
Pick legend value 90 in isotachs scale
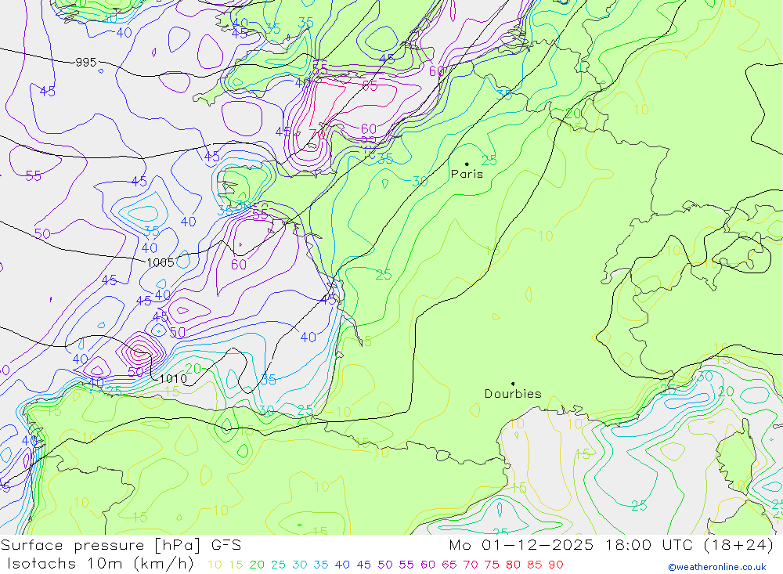coord(556,565)
